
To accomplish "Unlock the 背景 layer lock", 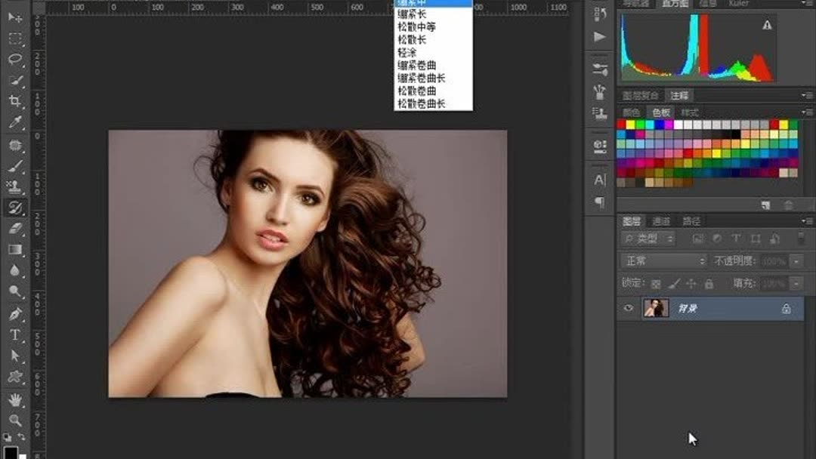I will click(x=787, y=309).
